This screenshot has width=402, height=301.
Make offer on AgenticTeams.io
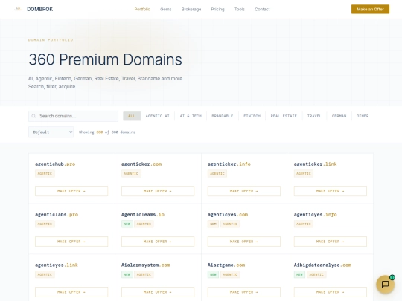pos(158,242)
